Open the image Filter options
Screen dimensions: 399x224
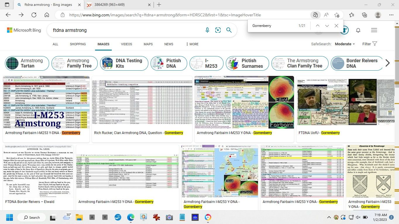[370, 44]
